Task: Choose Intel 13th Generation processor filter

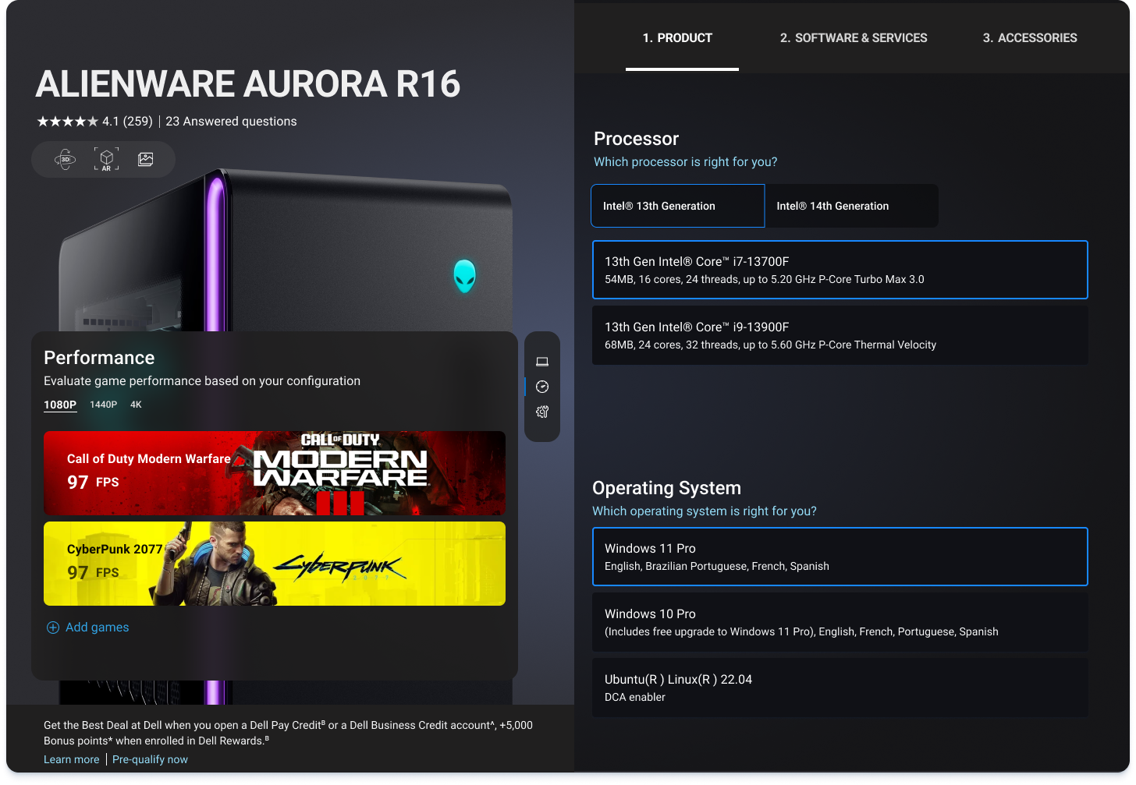Action: point(678,206)
